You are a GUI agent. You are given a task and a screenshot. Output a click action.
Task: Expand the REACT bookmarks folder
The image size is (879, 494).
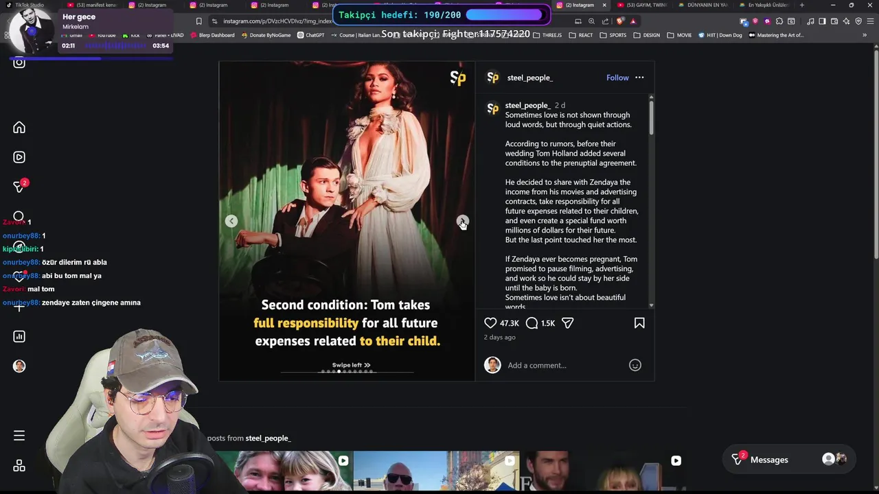click(x=581, y=35)
